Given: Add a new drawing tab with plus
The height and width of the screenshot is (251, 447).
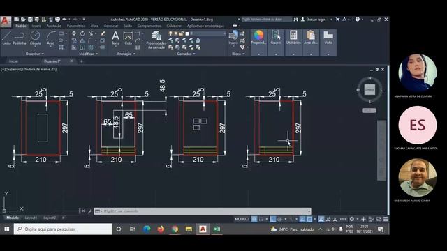Looking at the screenshot, I should (82, 61).
